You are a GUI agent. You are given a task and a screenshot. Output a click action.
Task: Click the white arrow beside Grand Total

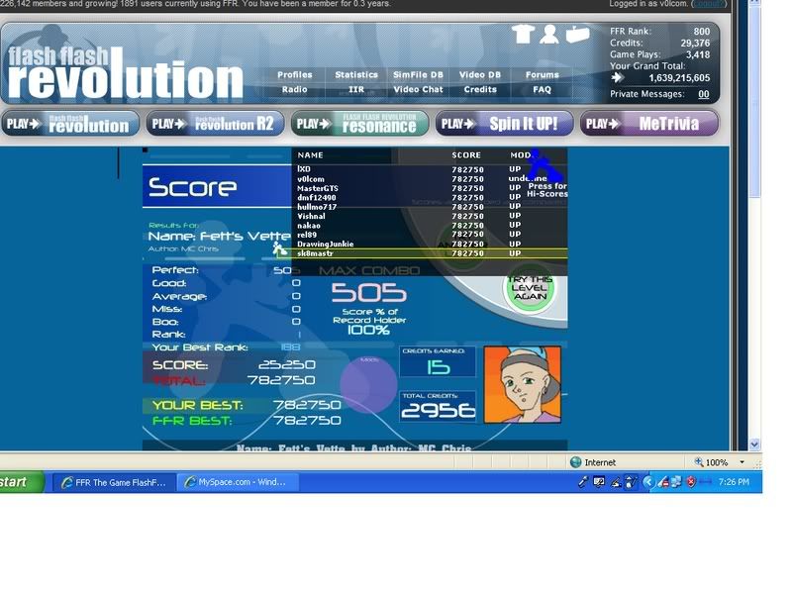pyautogui.click(x=617, y=78)
